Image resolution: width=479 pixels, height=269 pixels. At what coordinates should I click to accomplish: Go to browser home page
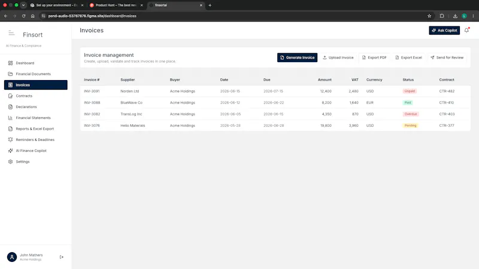click(x=33, y=16)
